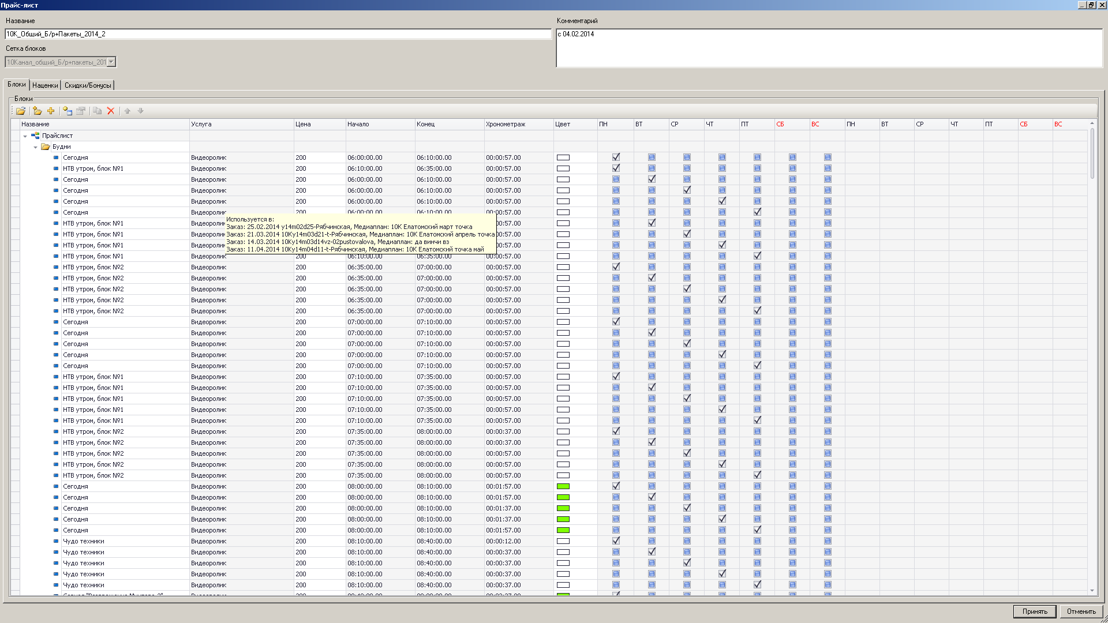Select the Будни folder icon
Image resolution: width=1108 pixels, height=623 pixels.
[46, 147]
